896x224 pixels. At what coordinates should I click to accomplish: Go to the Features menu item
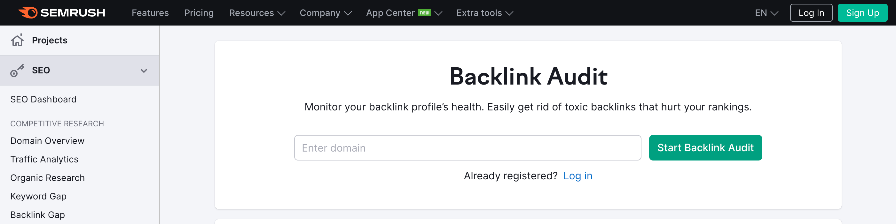tap(150, 13)
